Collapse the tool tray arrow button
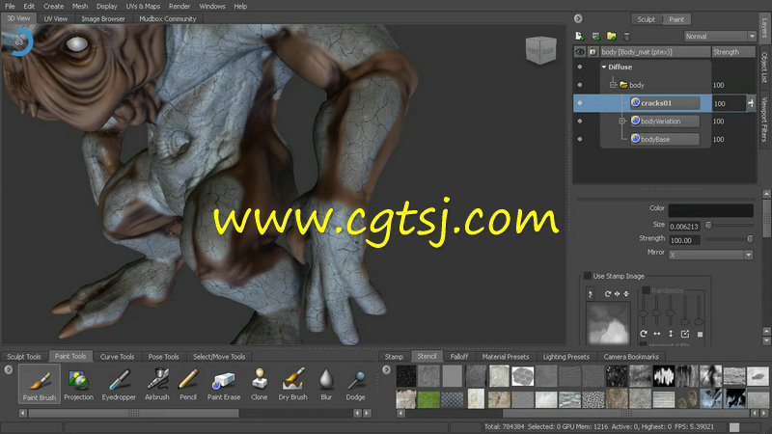Image resolution: width=772 pixels, height=434 pixels. pos(9,369)
